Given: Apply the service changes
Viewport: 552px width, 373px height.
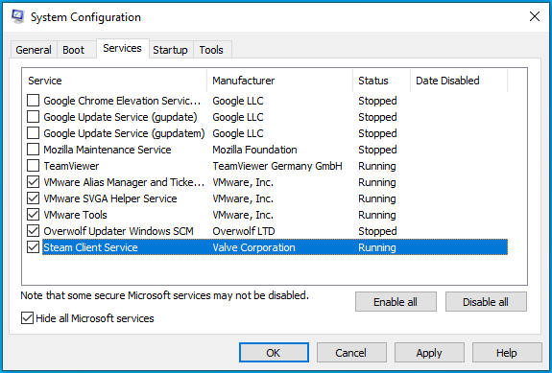Looking at the screenshot, I should (429, 353).
